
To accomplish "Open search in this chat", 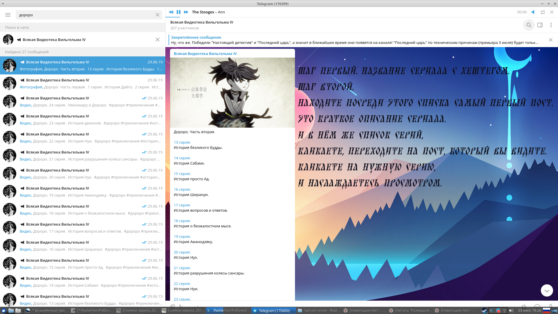I will point(529,25).
